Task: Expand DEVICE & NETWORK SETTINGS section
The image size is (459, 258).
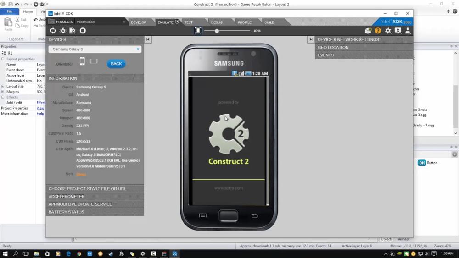Action: point(364,39)
